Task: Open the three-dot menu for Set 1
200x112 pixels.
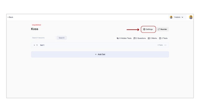Action: 165,45
